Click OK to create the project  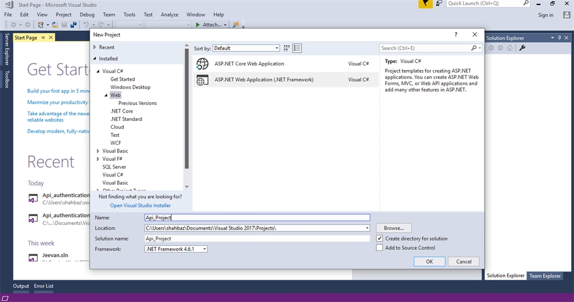pos(429,261)
